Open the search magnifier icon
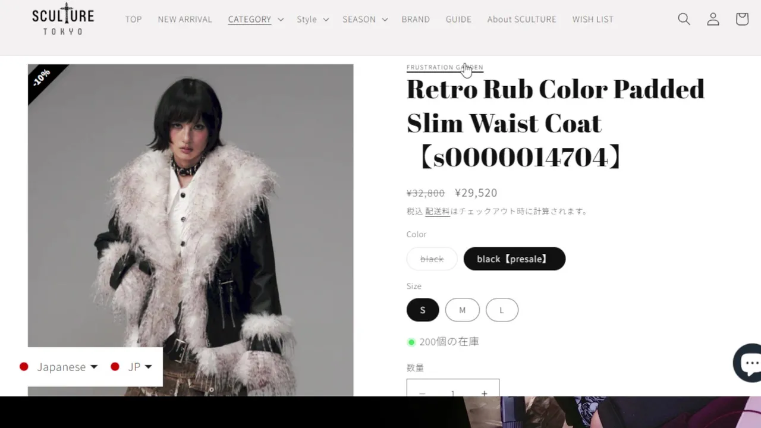 pyautogui.click(x=684, y=19)
